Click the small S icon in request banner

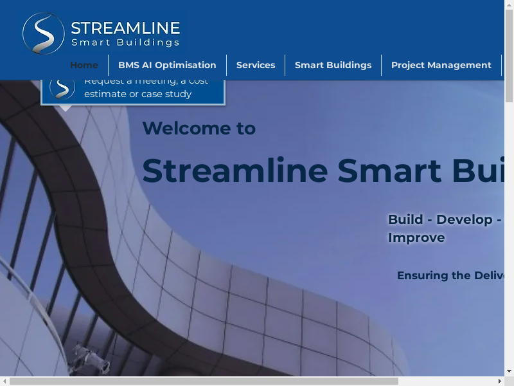(x=62, y=87)
